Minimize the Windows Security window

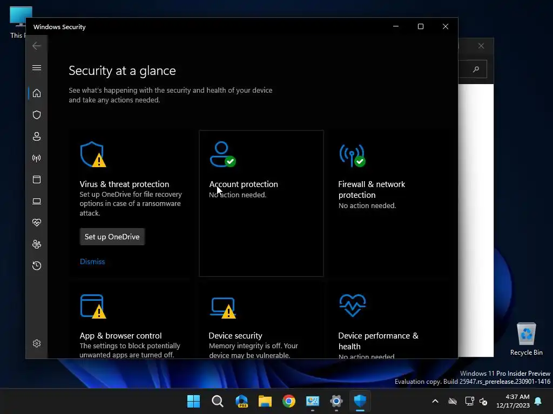pyautogui.click(x=396, y=26)
